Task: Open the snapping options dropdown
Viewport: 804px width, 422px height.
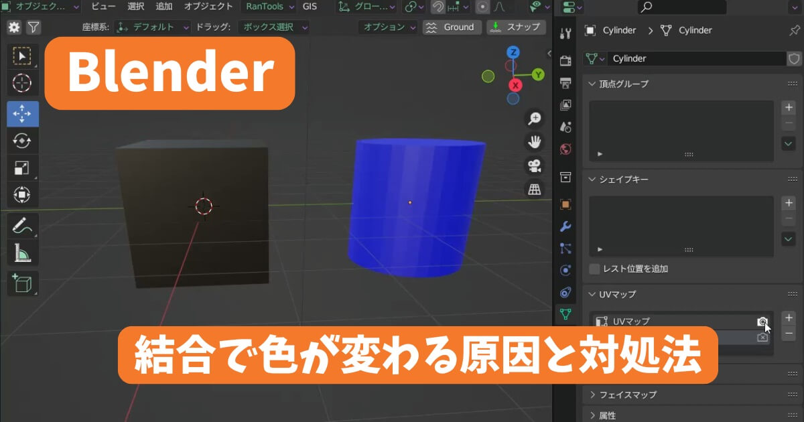Action: tap(459, 7)
